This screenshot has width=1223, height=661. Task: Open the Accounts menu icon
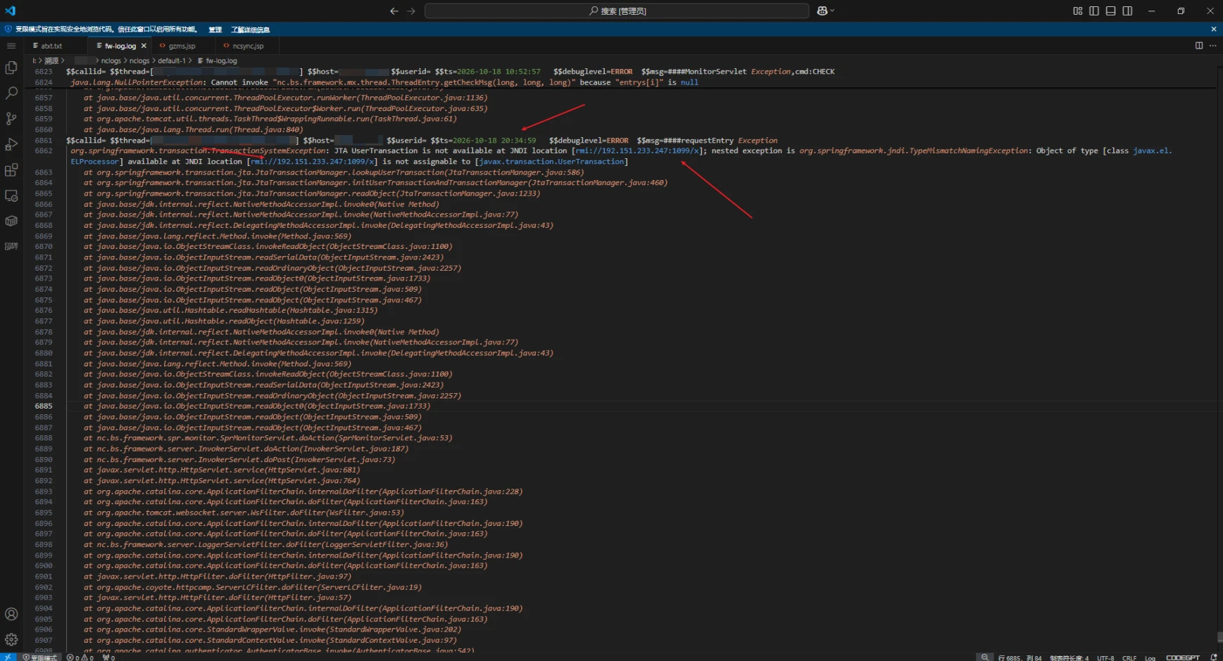11,614
